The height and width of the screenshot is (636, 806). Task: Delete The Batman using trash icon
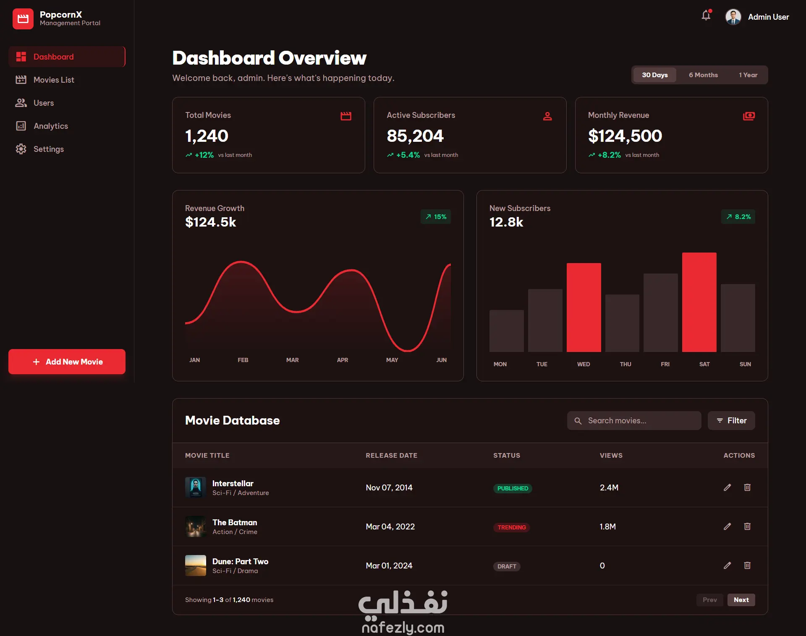747,526
